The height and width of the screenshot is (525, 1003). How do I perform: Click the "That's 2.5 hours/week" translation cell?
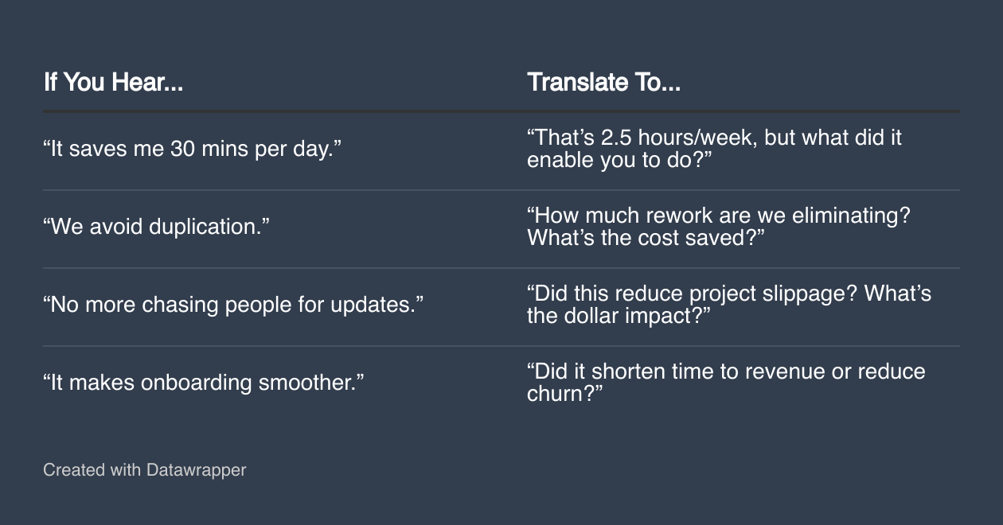[713, 149]
